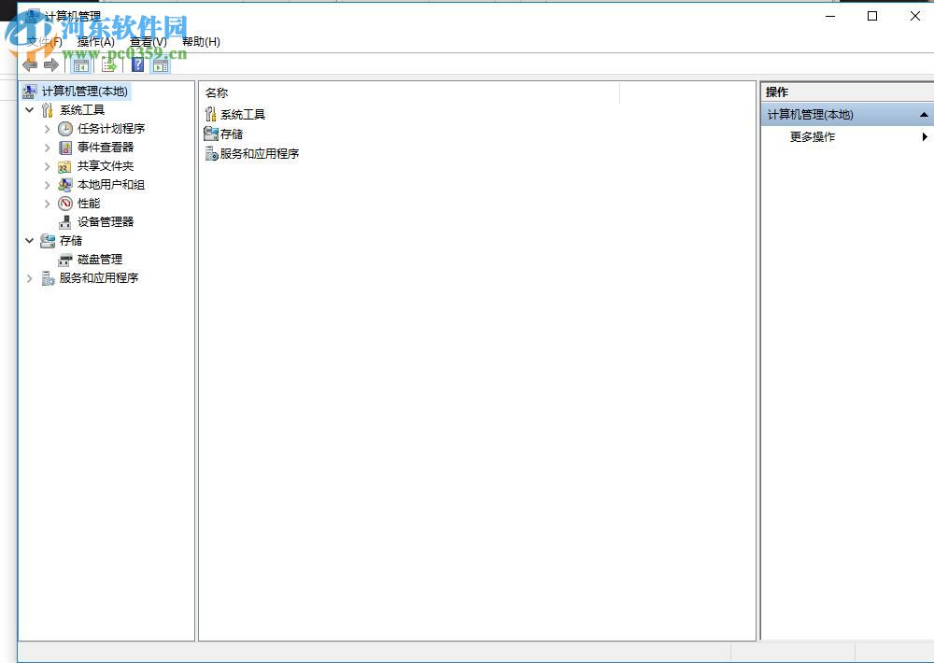This screenshot has height=663, width=934.
Task: Open the Help toolbar icon
Action: pos(137,65)
